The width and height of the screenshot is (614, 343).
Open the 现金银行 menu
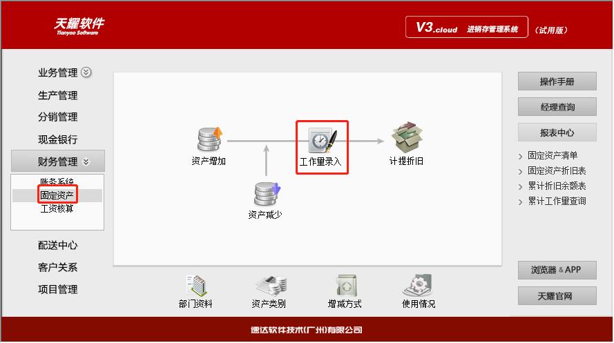click(x=57, y=139)
